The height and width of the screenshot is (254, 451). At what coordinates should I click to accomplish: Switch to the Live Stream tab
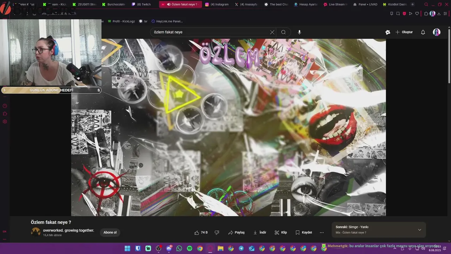tap(335, 4)
